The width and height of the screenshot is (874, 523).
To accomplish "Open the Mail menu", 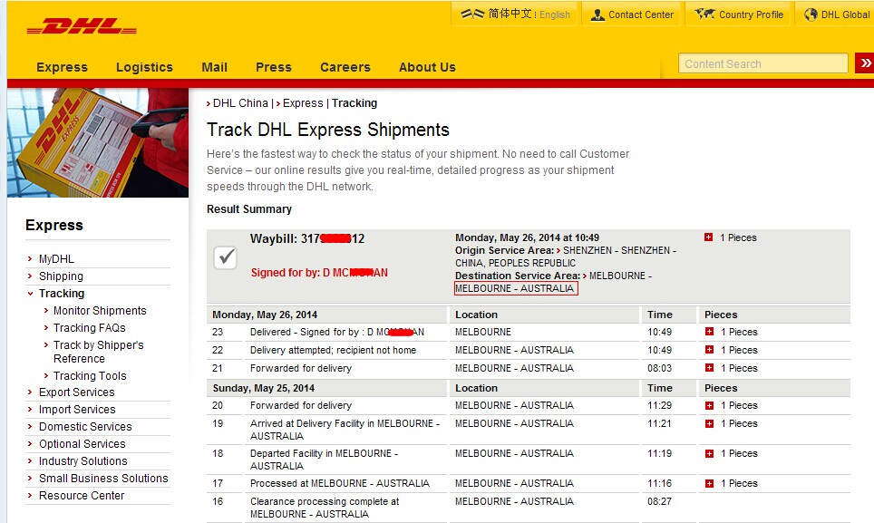I will click(x=215, y=67).
